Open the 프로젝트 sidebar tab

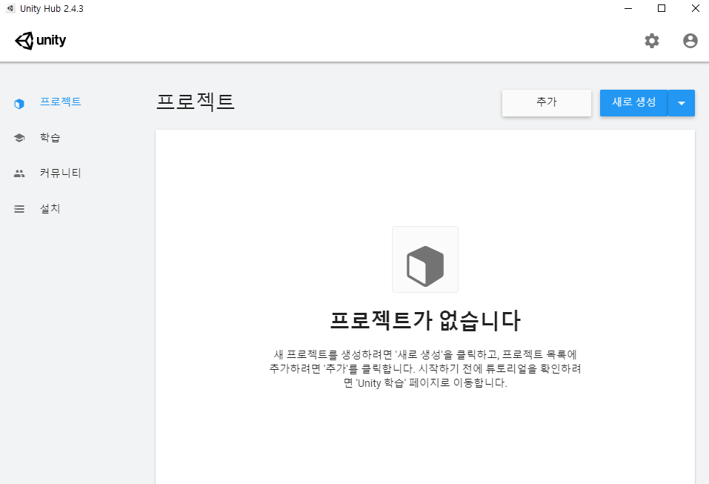[x=61, y=102]
